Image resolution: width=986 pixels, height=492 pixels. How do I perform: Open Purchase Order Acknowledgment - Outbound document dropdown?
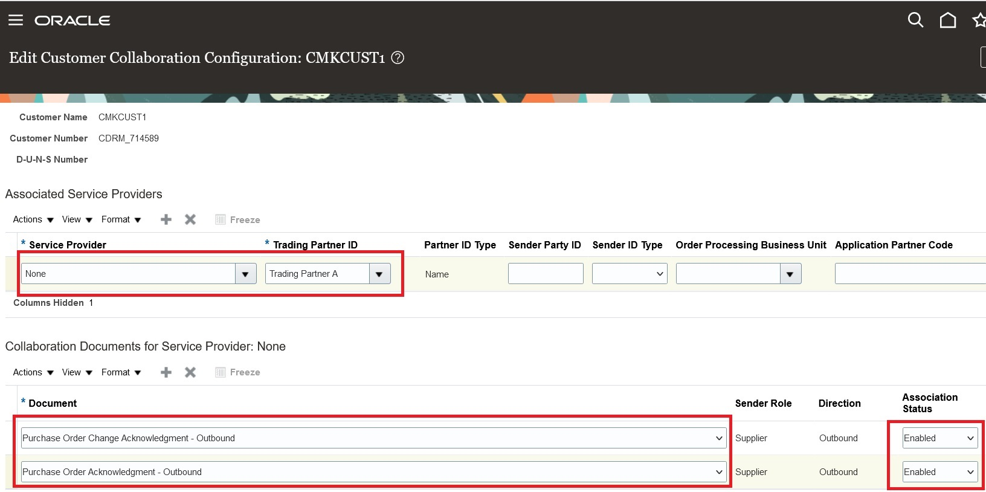(373, 472)
